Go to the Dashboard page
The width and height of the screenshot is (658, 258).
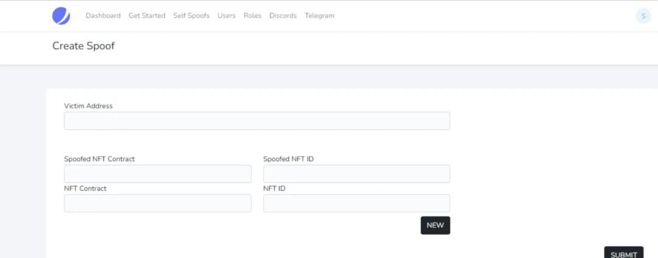tap(103, 16)
